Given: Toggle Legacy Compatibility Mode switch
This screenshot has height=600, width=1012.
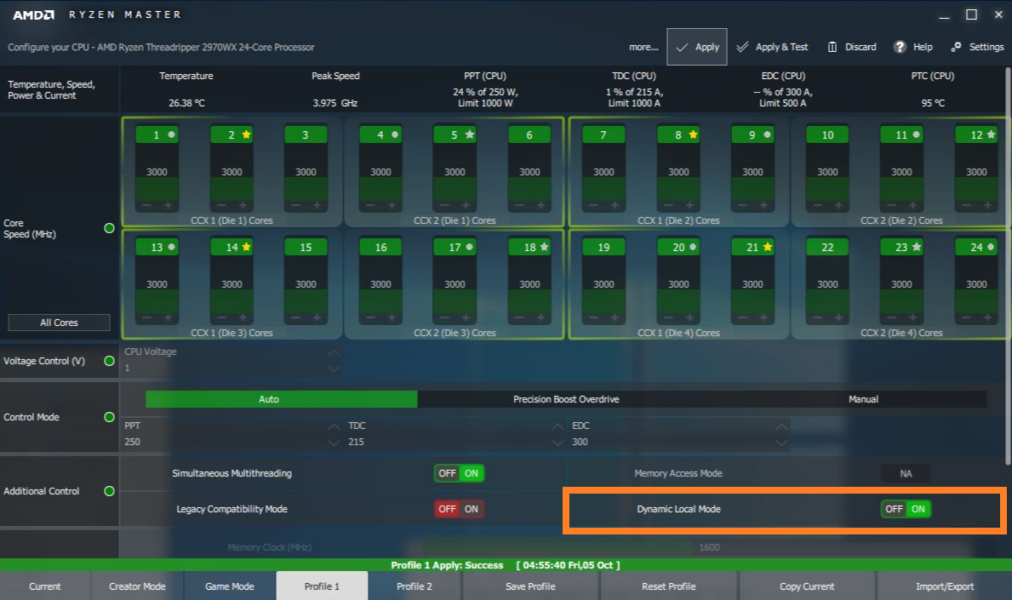Looking at the screenshot, I should 459,509.
